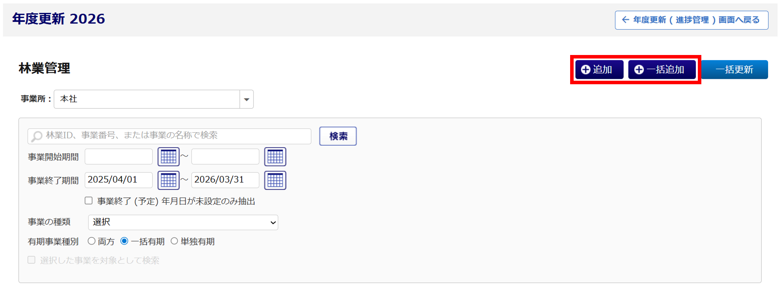This screenshot has height=289, width=781.
Task: Click the 2026/03/31 end date field
Action: click(225, 180)
